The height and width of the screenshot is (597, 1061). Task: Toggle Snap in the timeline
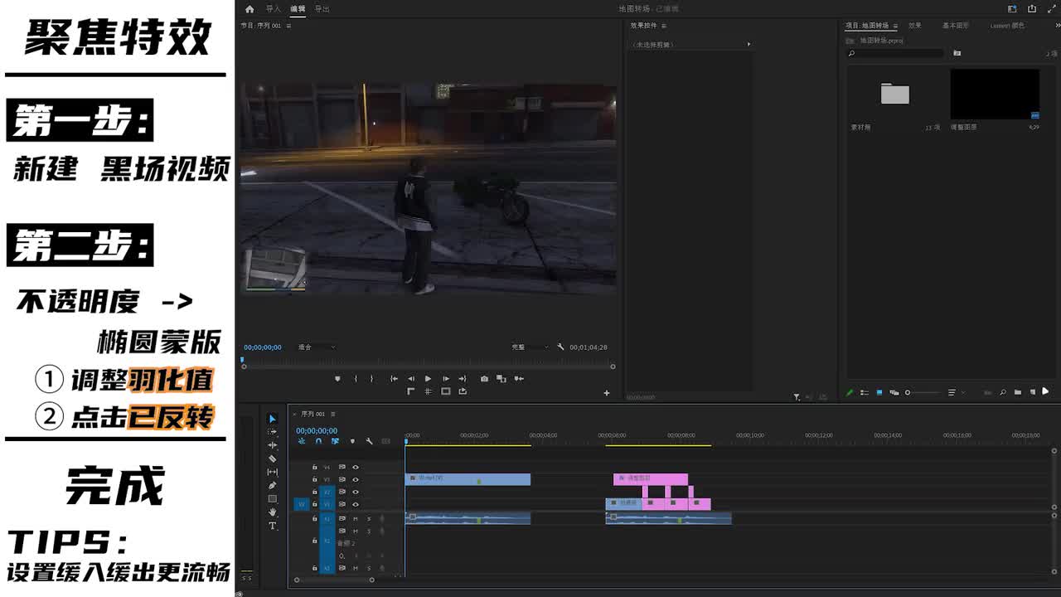[x=318, y=441]
